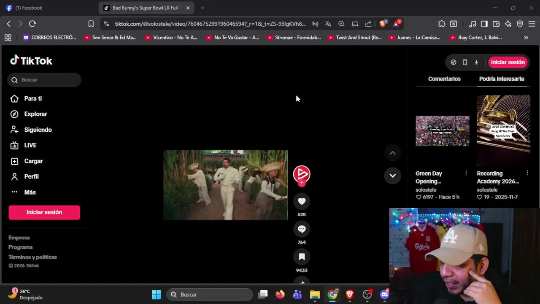Click the download arrow icon in TikTok header
This screenshot has height=304, width=540.
point(476,62)
